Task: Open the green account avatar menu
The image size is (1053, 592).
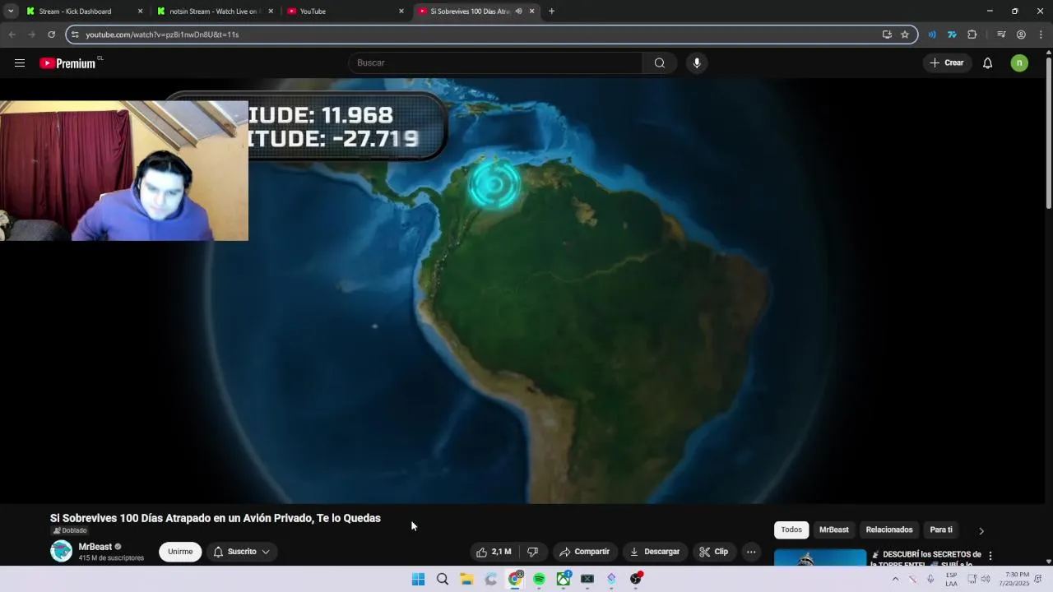Action: (x=1019, y=63)
